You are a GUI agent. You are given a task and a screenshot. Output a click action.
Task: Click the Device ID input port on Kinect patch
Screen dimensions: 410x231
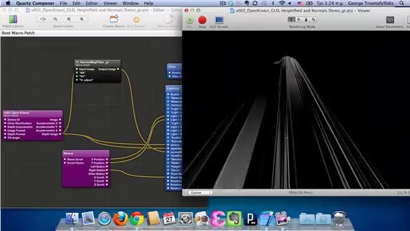5,119
